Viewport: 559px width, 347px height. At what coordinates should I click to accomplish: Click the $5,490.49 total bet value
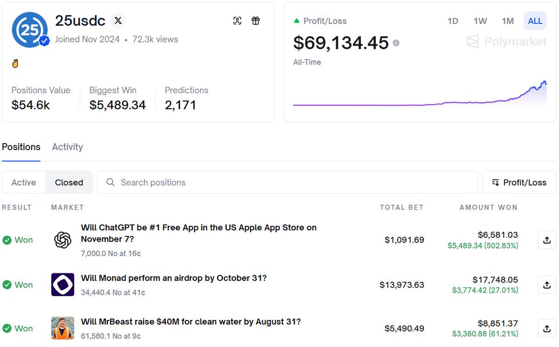404,328
